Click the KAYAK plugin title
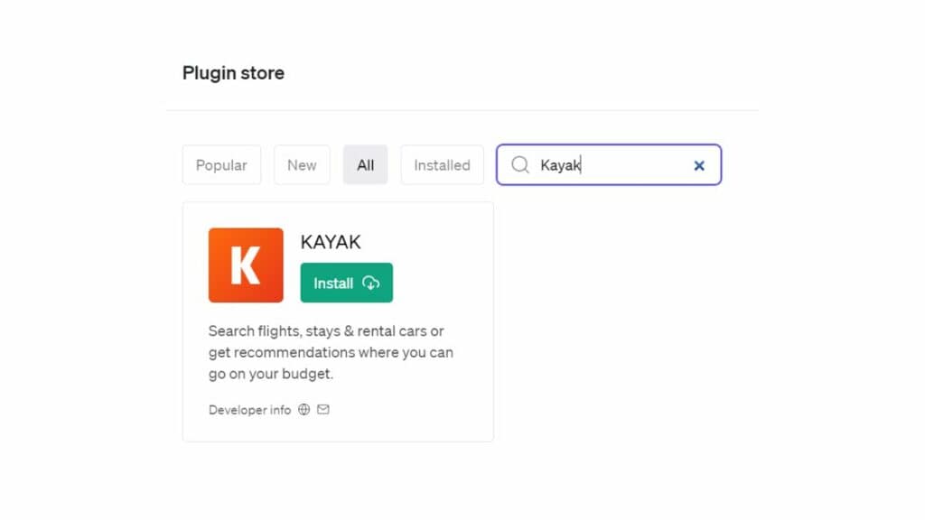The image size is (925, 520). [331, 242]
